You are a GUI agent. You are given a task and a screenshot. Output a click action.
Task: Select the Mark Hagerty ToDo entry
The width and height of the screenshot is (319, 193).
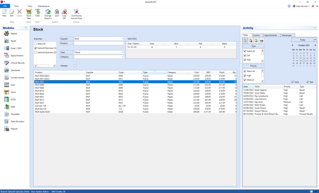(279, 90)
